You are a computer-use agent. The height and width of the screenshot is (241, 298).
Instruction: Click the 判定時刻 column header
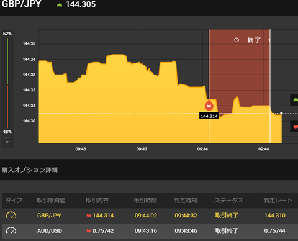(x=186, y=201)
